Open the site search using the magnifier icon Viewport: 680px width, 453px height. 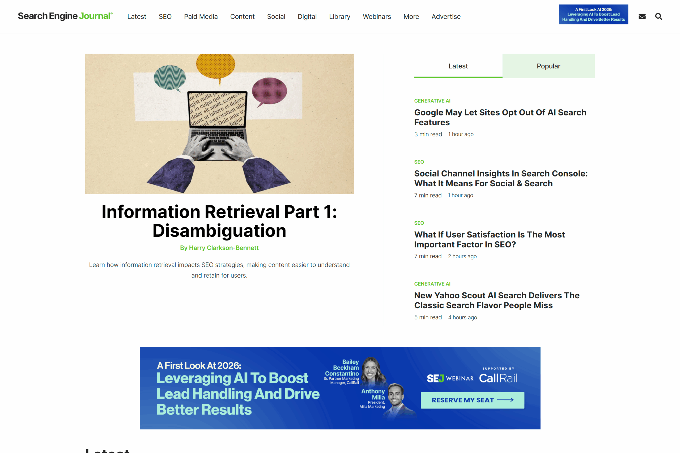pos(658,16)
